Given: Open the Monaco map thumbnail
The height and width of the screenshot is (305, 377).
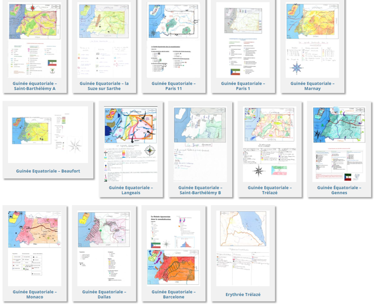Looking at the screenshot, I should [35, 248].
